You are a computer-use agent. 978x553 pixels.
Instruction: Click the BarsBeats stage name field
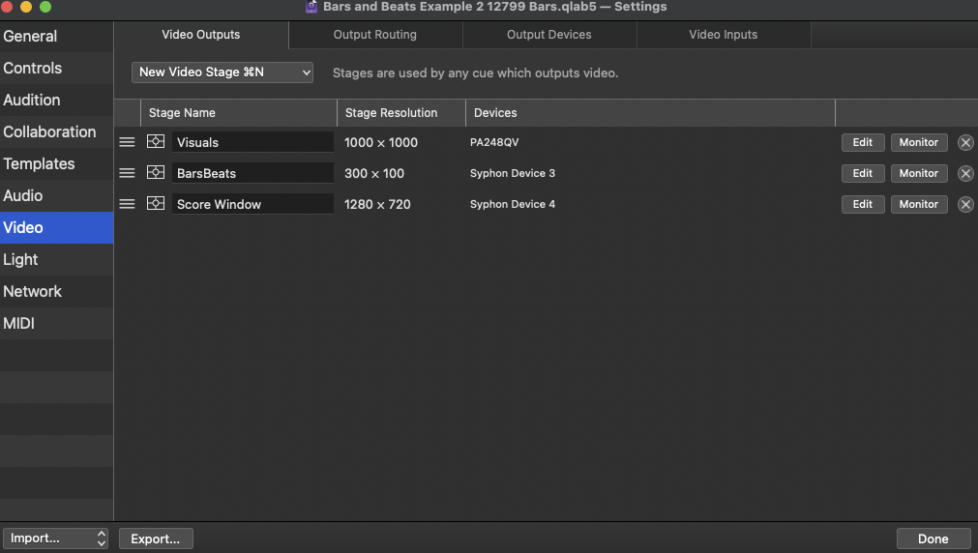[x=252, y=173]
